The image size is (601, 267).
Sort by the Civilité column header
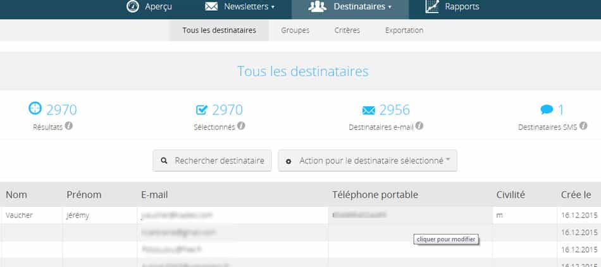[x=511, y=195]
